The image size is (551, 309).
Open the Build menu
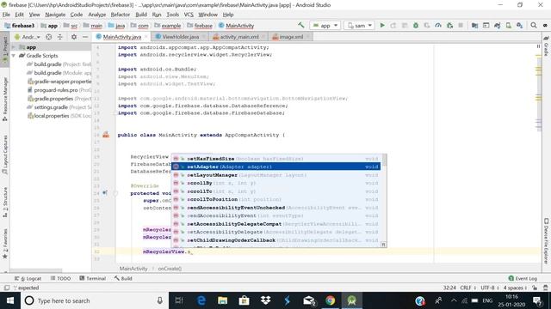tap(141, 15)
